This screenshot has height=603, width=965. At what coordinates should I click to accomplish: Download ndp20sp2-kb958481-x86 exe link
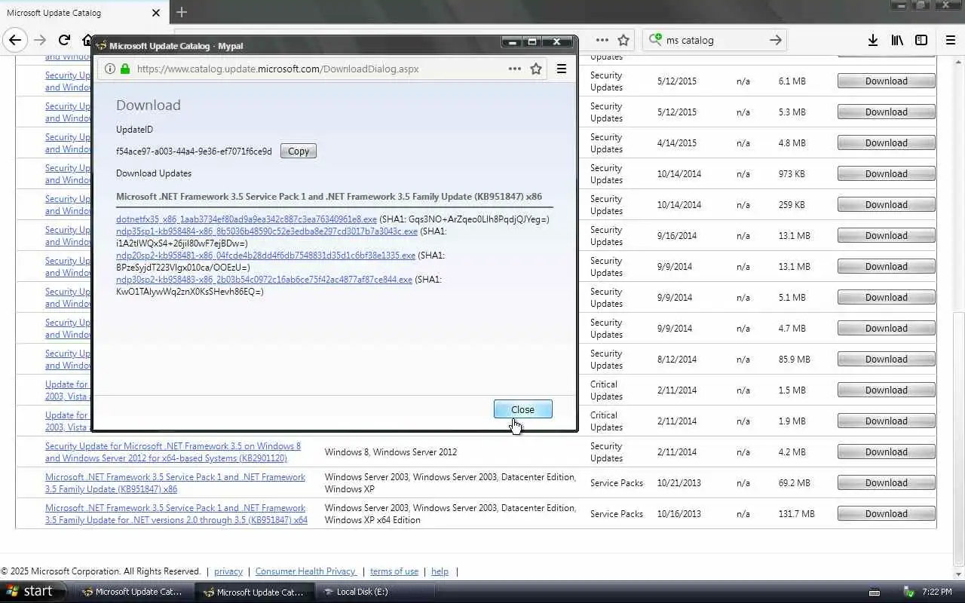265,256
